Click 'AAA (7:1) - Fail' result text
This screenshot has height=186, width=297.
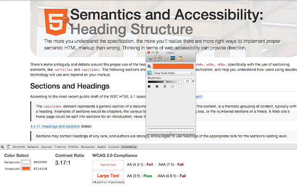click(x=171, y=164)
